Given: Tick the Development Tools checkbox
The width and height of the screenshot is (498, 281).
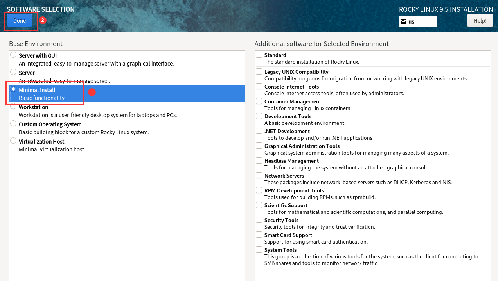Looking at the screenshot, I should tap(259, 116).
